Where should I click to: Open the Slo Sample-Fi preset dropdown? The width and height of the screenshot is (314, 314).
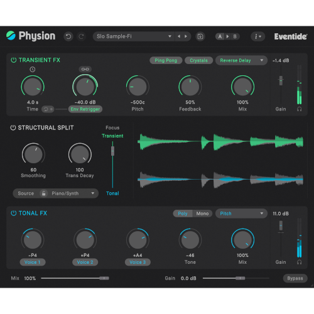[134, 36]
